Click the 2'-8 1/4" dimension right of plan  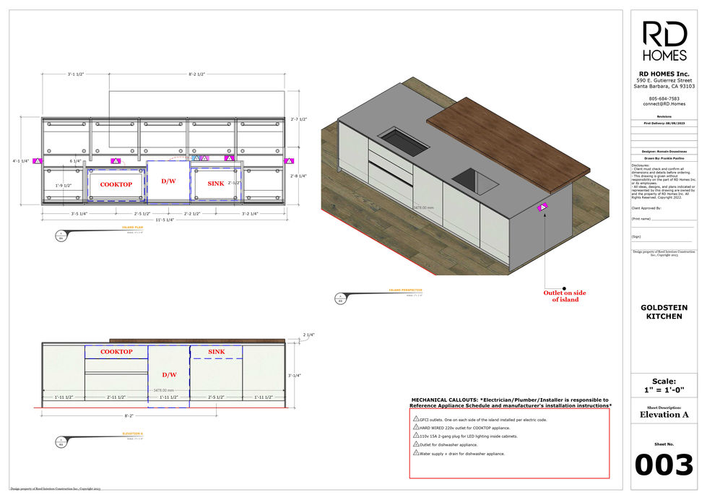298,176
